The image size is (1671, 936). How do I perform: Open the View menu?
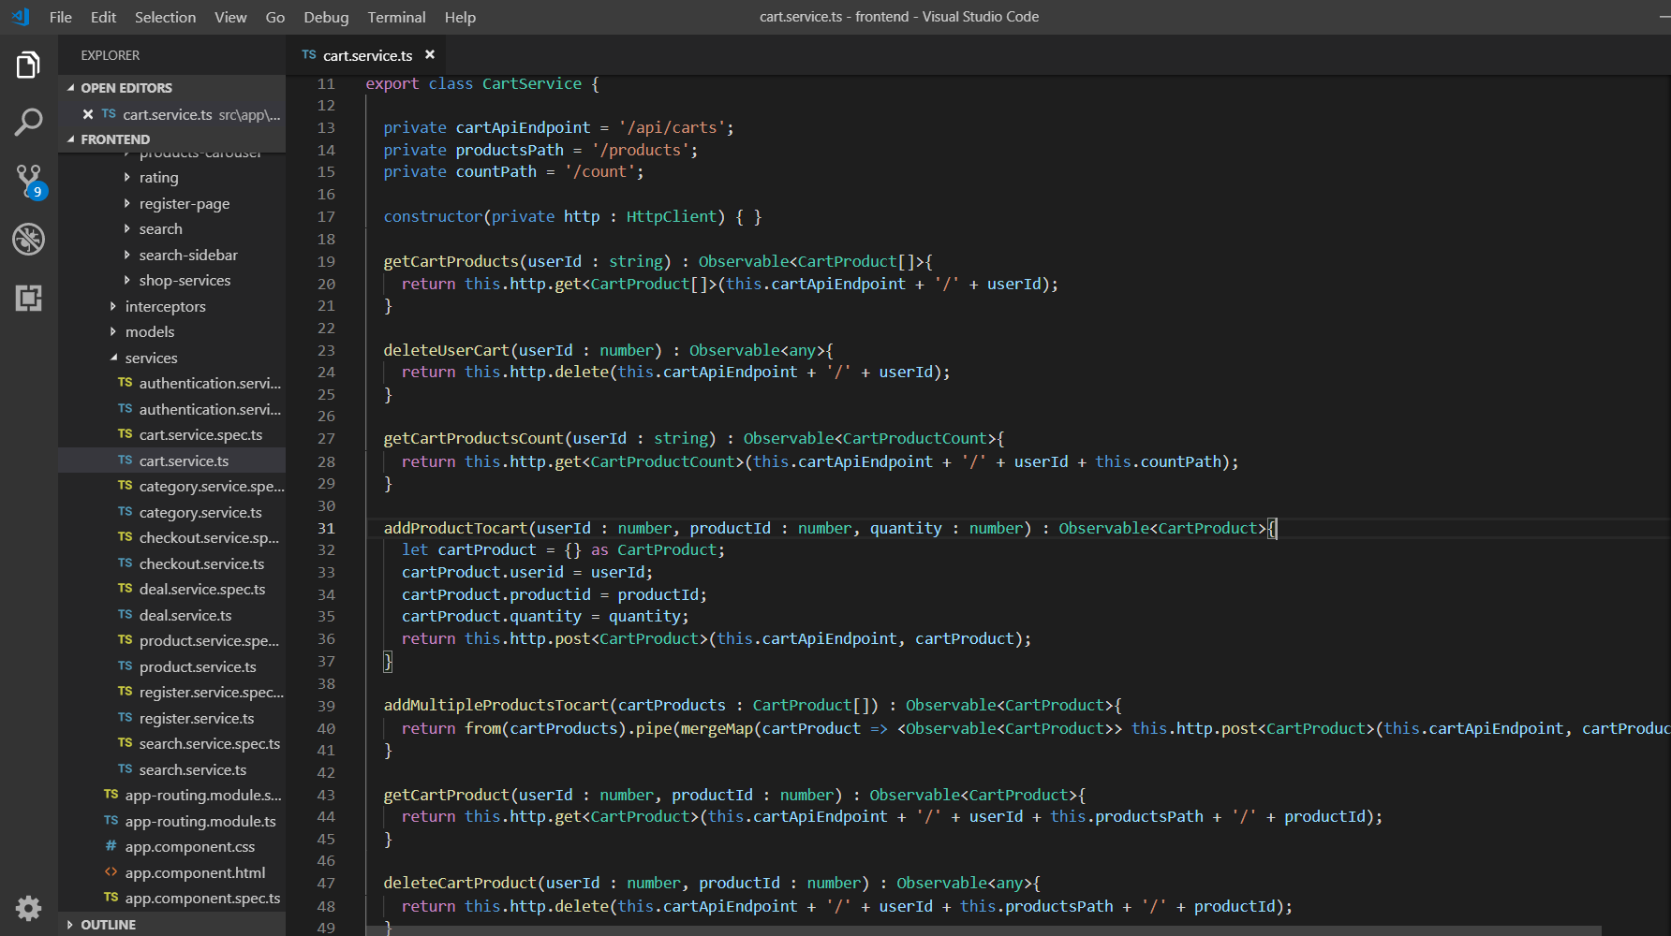pos(230,17)
